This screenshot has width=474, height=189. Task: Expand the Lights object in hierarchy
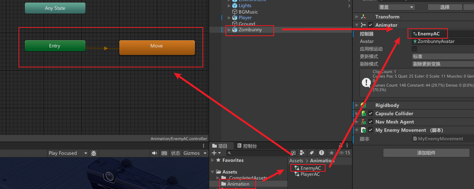click(229, 6)
